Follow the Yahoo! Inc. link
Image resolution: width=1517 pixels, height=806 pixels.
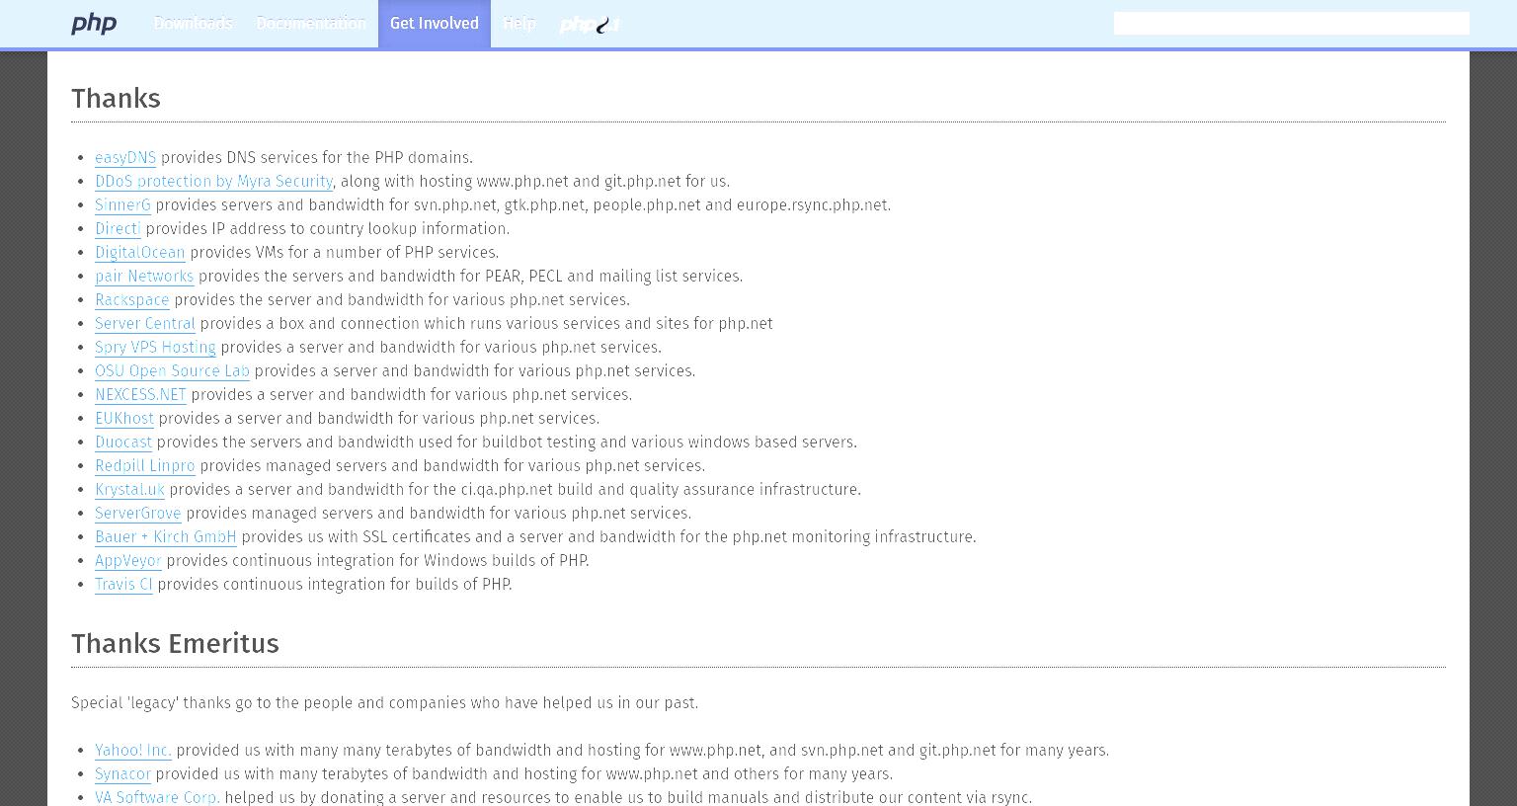133,751
